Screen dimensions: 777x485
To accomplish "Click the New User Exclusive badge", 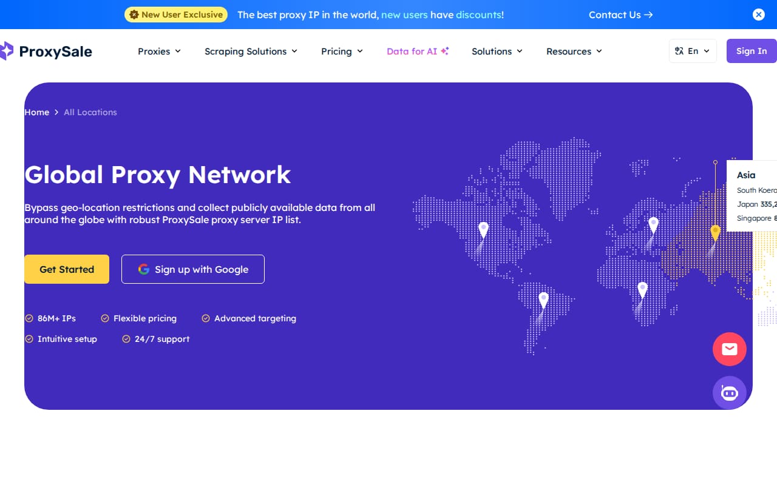I will coord(176,15).
